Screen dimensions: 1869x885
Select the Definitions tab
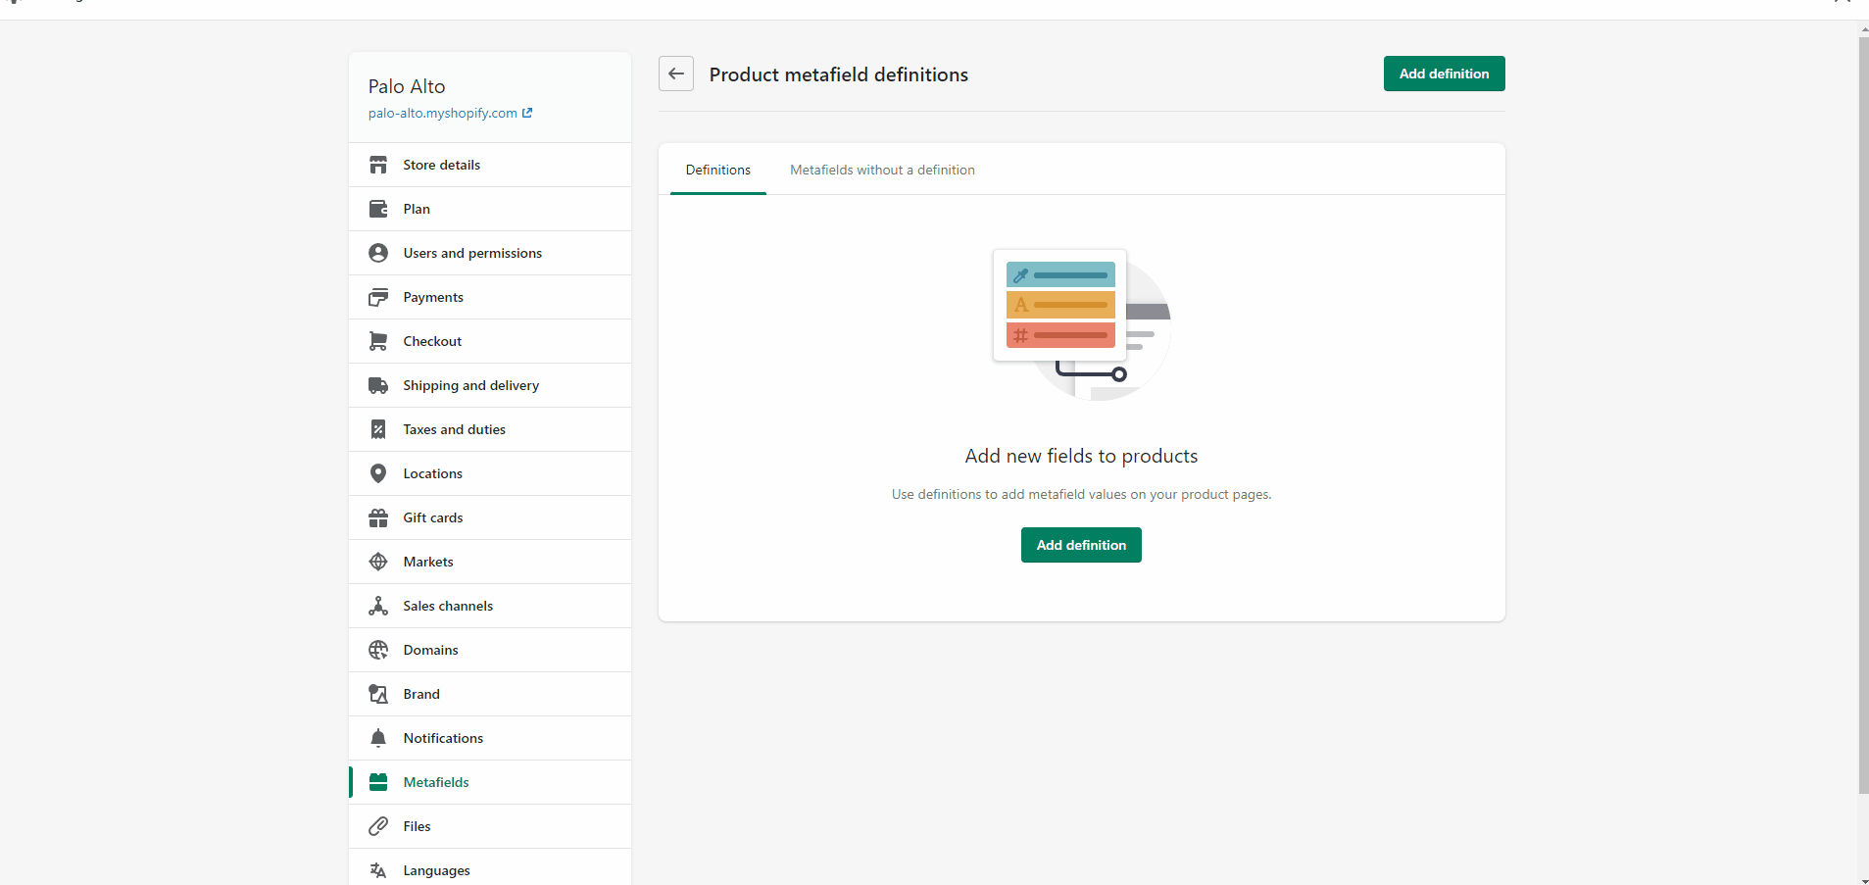(x=717, y=170)
